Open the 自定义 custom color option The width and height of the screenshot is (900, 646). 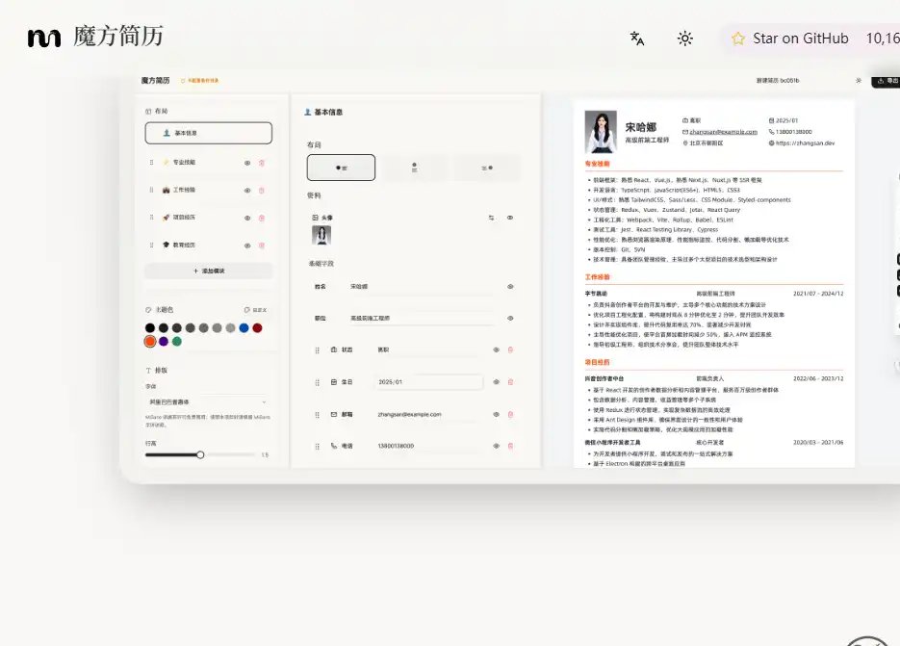point(255,309)
